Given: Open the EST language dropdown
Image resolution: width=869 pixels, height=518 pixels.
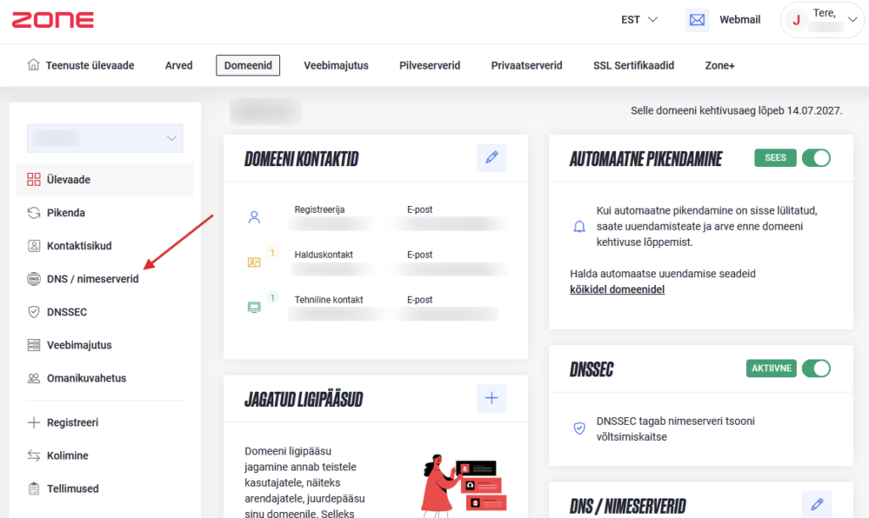Looking at the screenshot, I should tap(639, 19).
